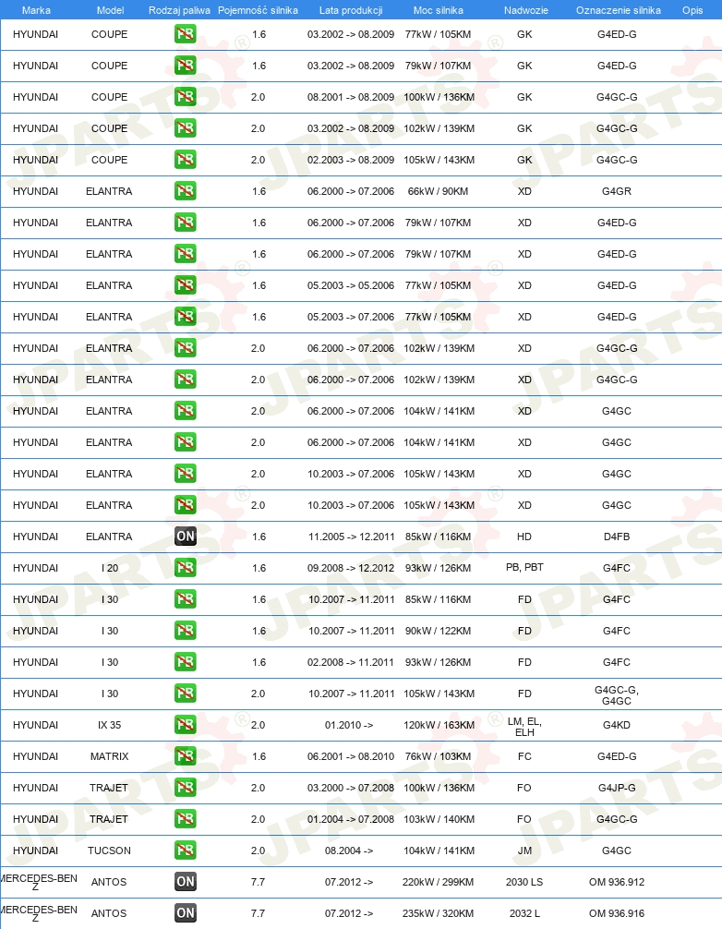Click the body value 2030 LS
Image resolution: width=722 pixels, height=929 pixels.
(x=524, y=882)
